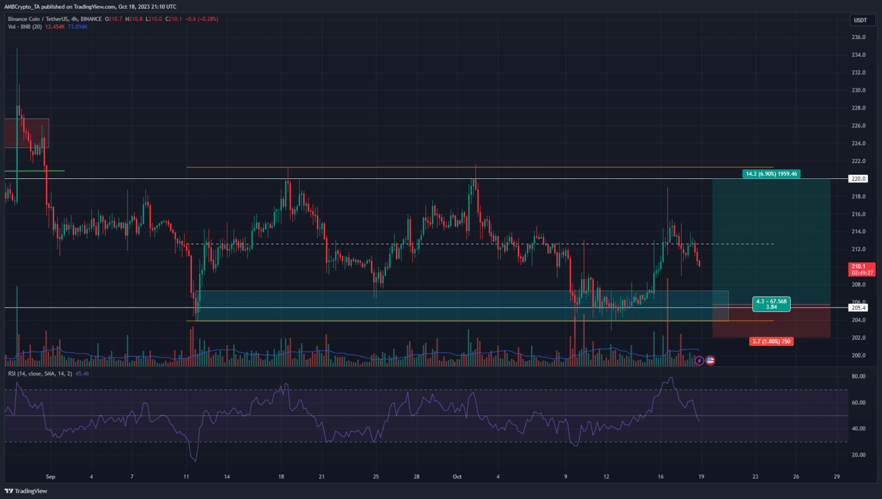Click the Sep date label on time axis

click(51, 477)
